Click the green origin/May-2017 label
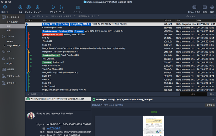Viewport: 216px width, 136px height. [51, 55]
